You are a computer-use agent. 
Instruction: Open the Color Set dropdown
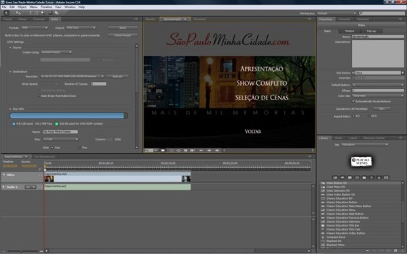pos(378,96)
